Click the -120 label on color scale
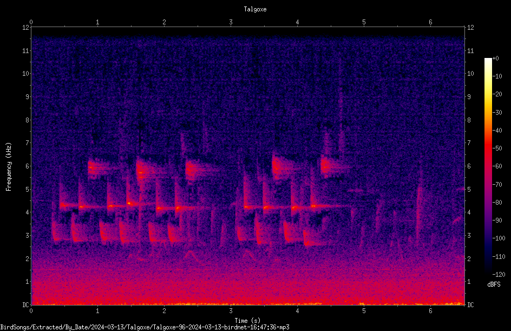The height and width of the screenshot is (331, 511). 499,275
